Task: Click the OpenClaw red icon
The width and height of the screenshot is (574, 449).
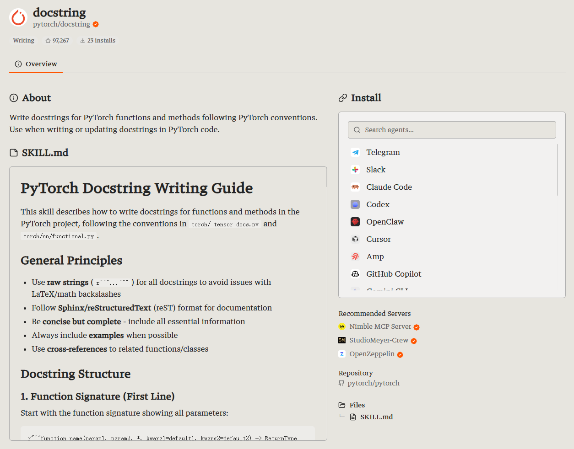Action: [355, 222]
